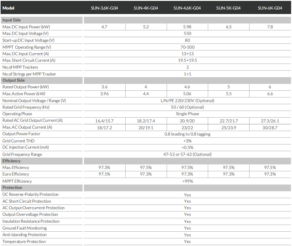
Task: Select the "50 / 60 (Optional)" frequency value
Action: [187, 107]
